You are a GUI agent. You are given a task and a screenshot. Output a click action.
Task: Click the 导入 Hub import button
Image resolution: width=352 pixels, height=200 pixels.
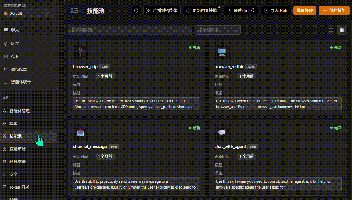point(276,10)
